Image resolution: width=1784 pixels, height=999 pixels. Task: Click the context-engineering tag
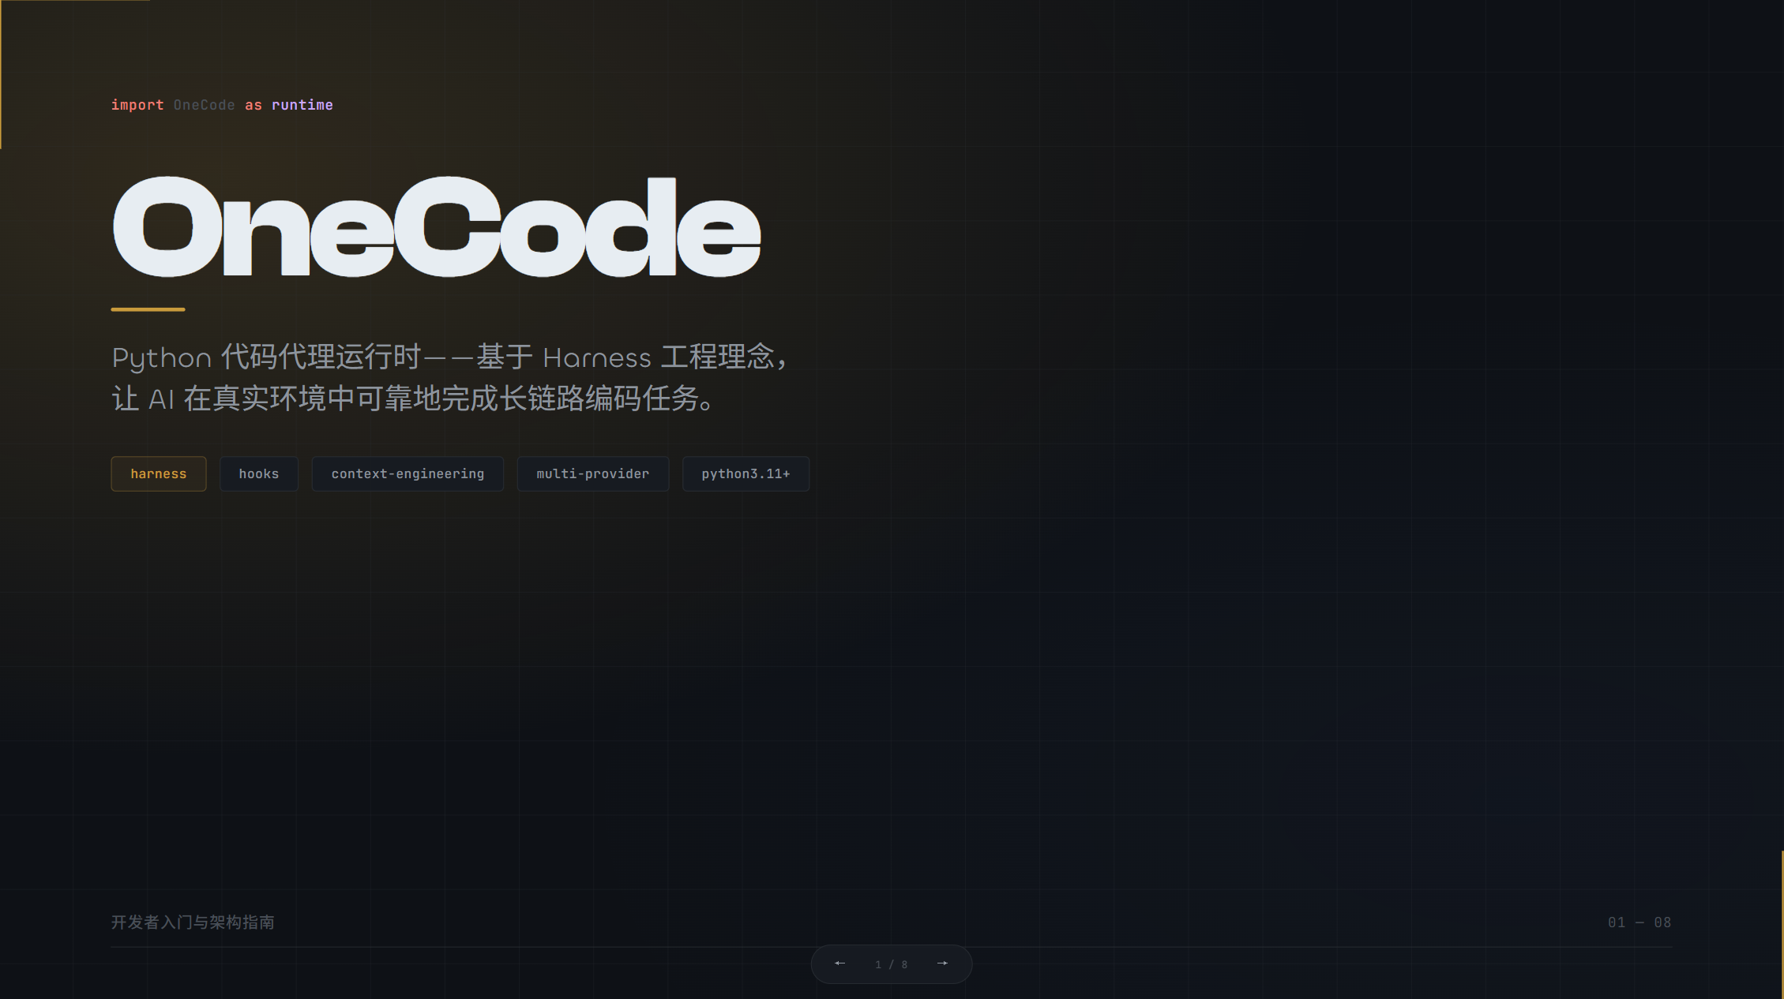408,473
